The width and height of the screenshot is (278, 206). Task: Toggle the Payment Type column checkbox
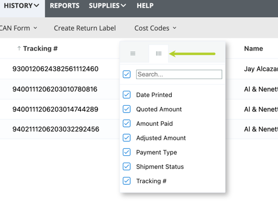coord(127,152)
